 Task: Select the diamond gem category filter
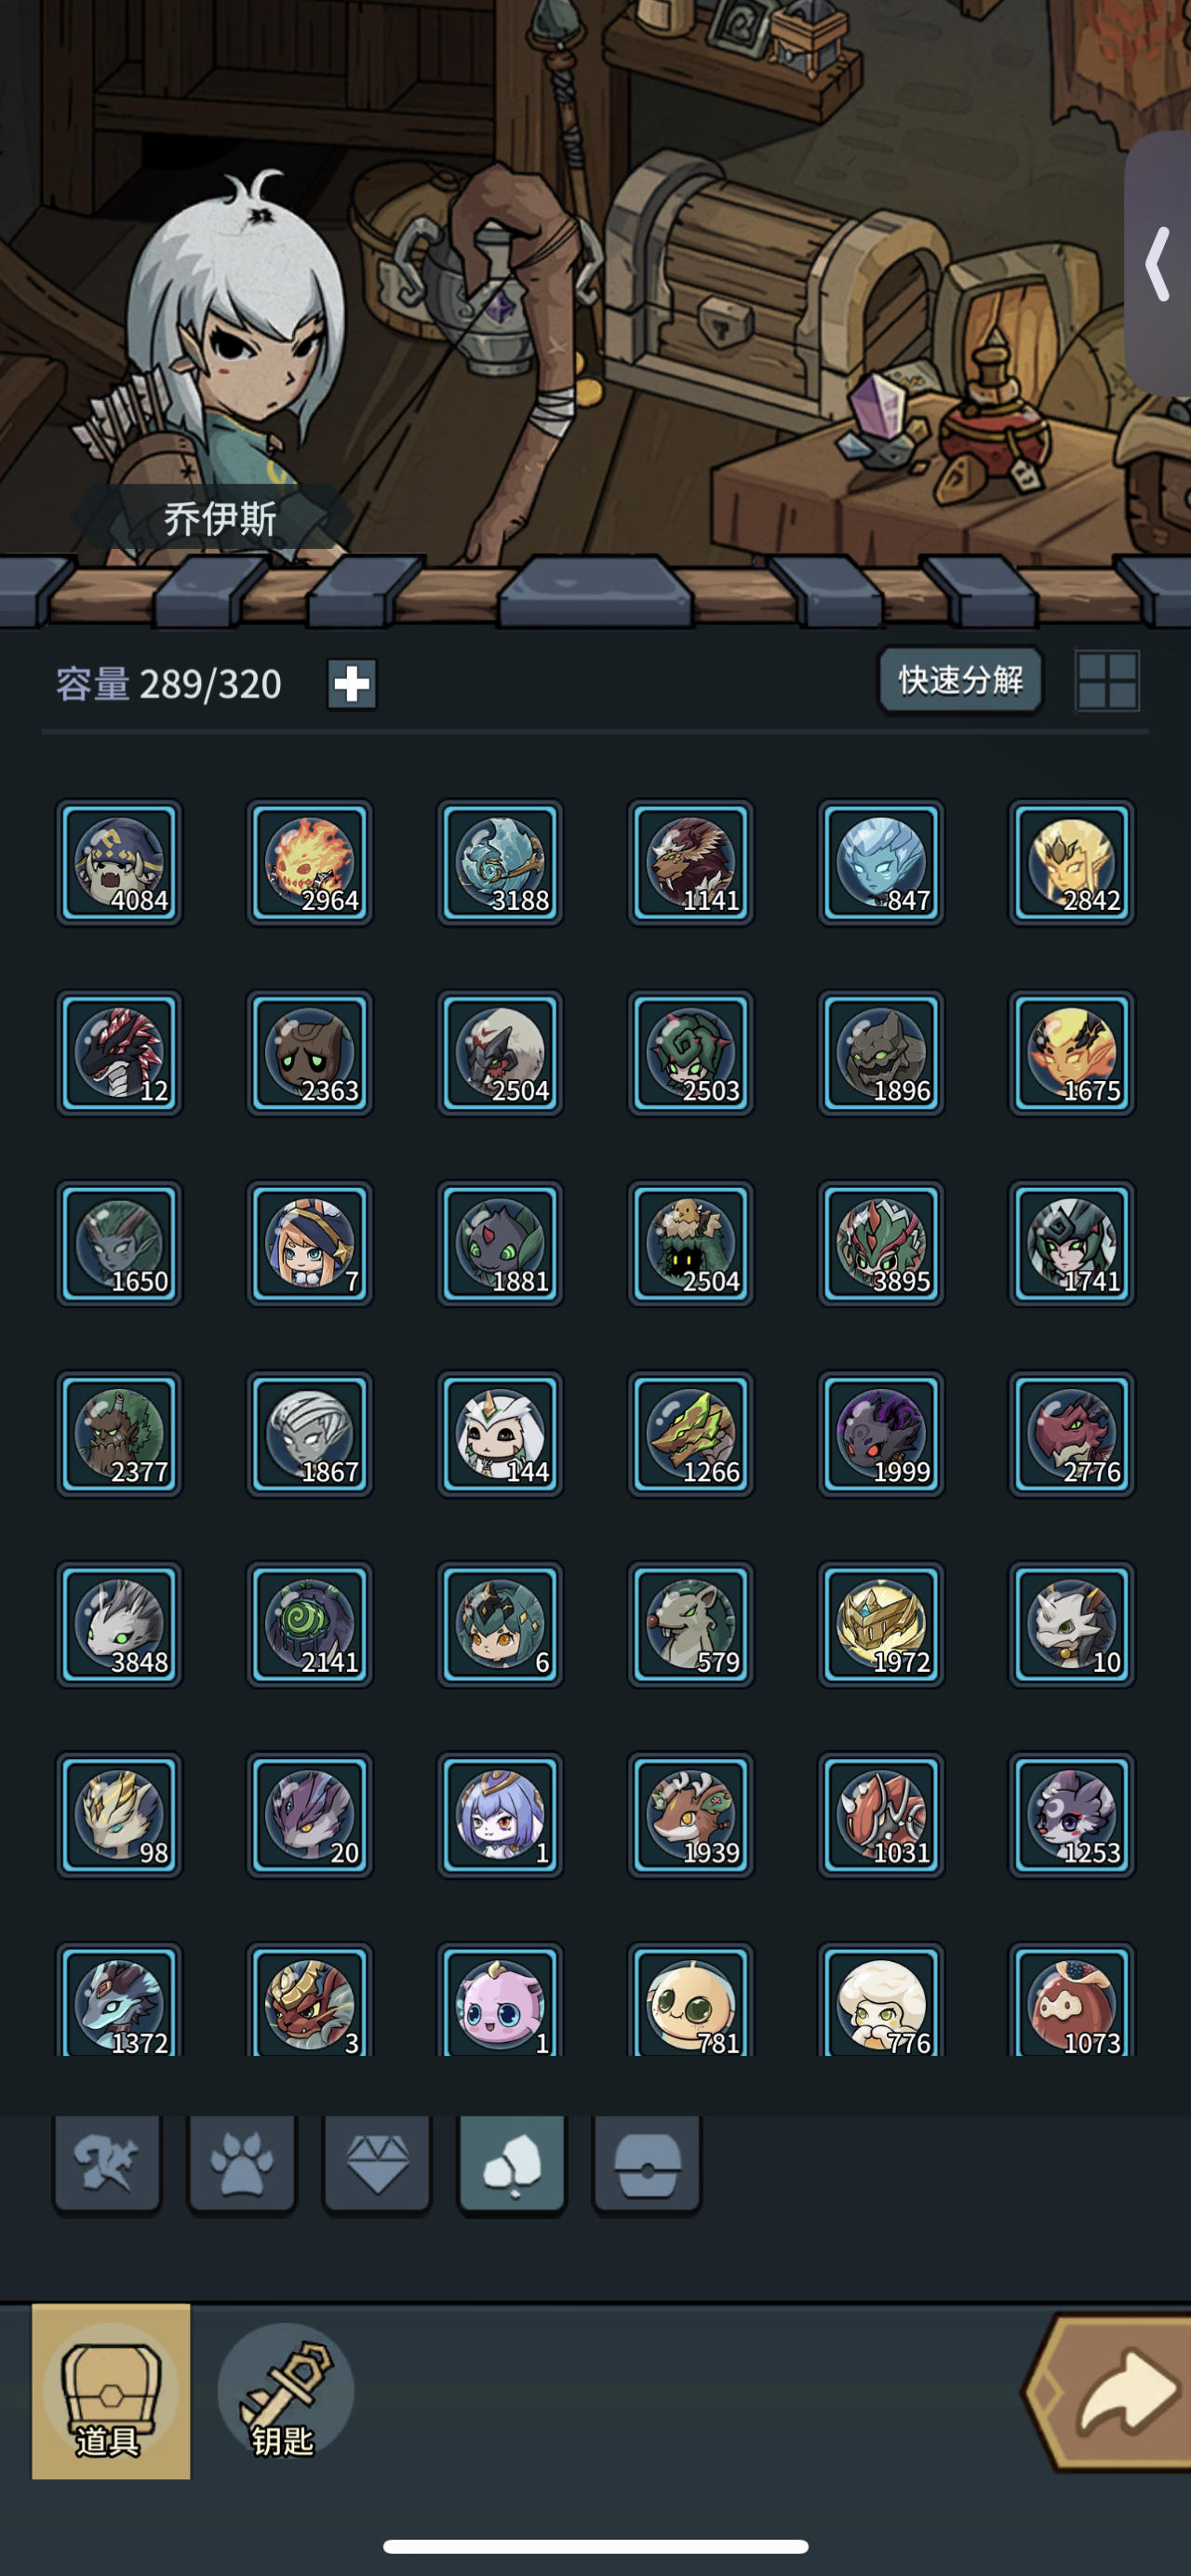point(377,2165)
